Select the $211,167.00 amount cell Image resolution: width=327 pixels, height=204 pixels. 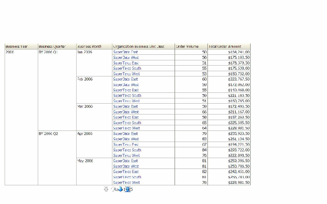[x=229, y=112]
